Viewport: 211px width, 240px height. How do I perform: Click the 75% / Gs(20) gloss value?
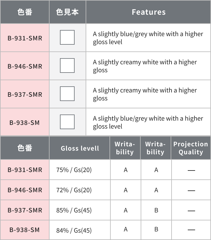tap(74, 170)
